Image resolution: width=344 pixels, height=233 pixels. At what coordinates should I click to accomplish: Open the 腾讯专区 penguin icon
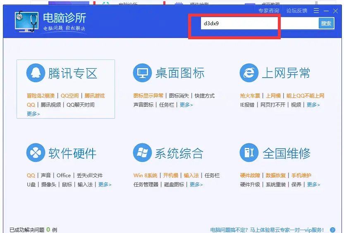[36, 73]
